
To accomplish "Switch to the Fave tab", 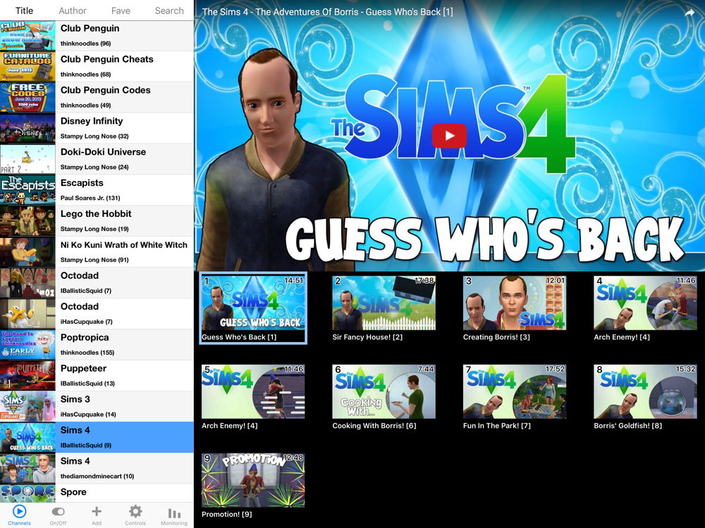I will click(x=121, y=11).
